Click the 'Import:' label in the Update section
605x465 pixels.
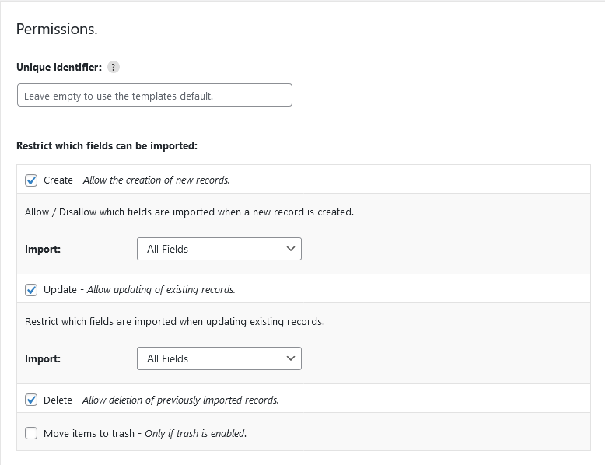[x=43, y=359]
